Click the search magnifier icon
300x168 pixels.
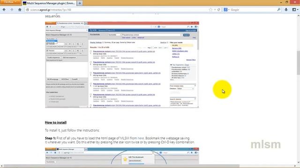279,10
